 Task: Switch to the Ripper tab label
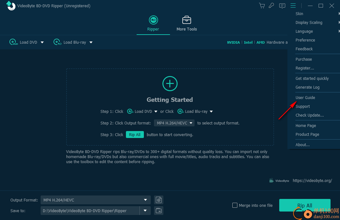(153, 29)
